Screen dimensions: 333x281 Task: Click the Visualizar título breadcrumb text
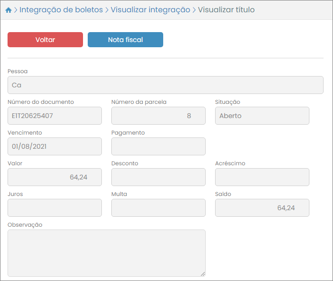pos(226,10)
